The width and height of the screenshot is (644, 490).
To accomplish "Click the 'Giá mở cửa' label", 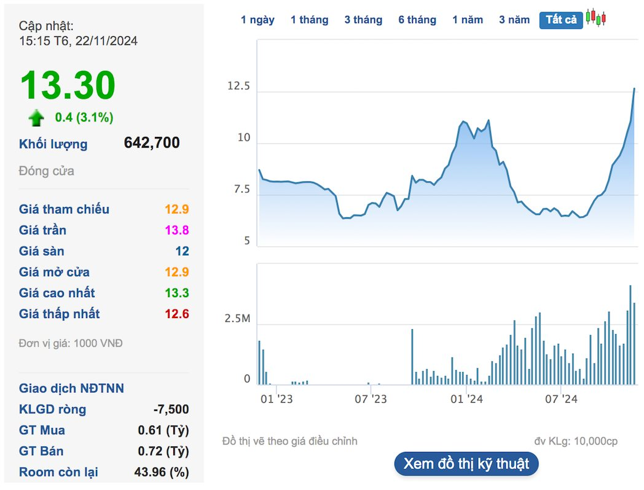I will pos(54,271).
